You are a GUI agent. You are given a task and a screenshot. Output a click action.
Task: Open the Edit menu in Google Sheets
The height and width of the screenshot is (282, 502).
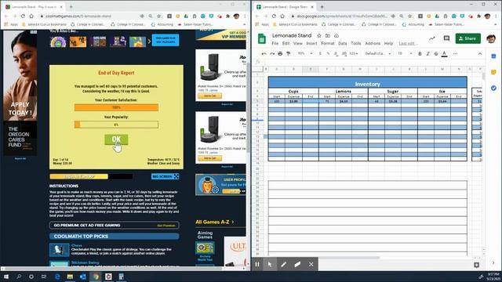286,43
